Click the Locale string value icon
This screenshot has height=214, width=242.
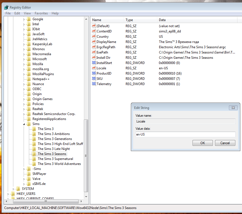click(94, 68)
